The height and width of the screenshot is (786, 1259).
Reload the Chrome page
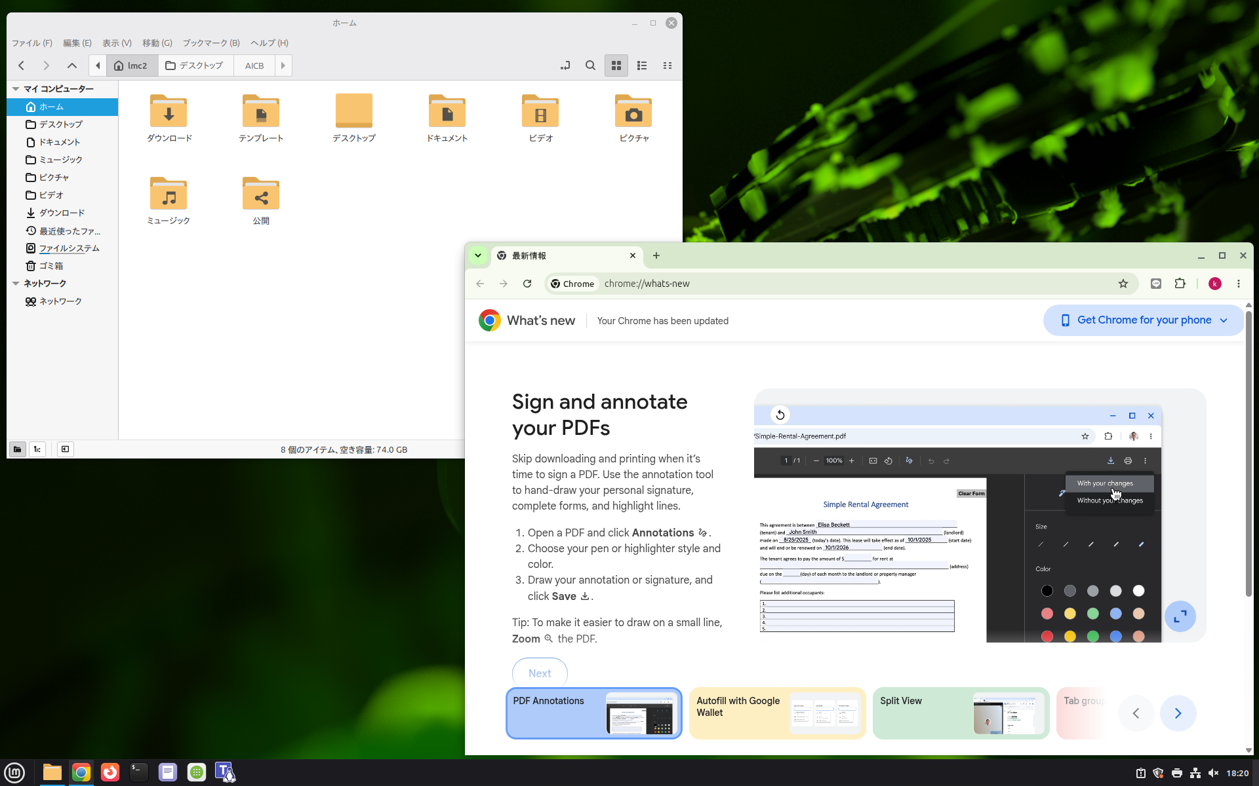527,284
